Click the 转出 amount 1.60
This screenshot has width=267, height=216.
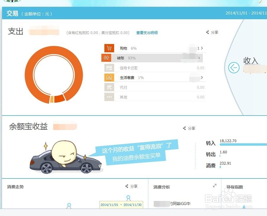(x=223, y=152)
